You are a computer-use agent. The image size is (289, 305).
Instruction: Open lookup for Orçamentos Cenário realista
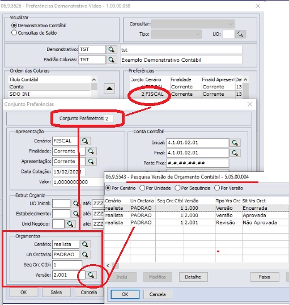(85, 244)
